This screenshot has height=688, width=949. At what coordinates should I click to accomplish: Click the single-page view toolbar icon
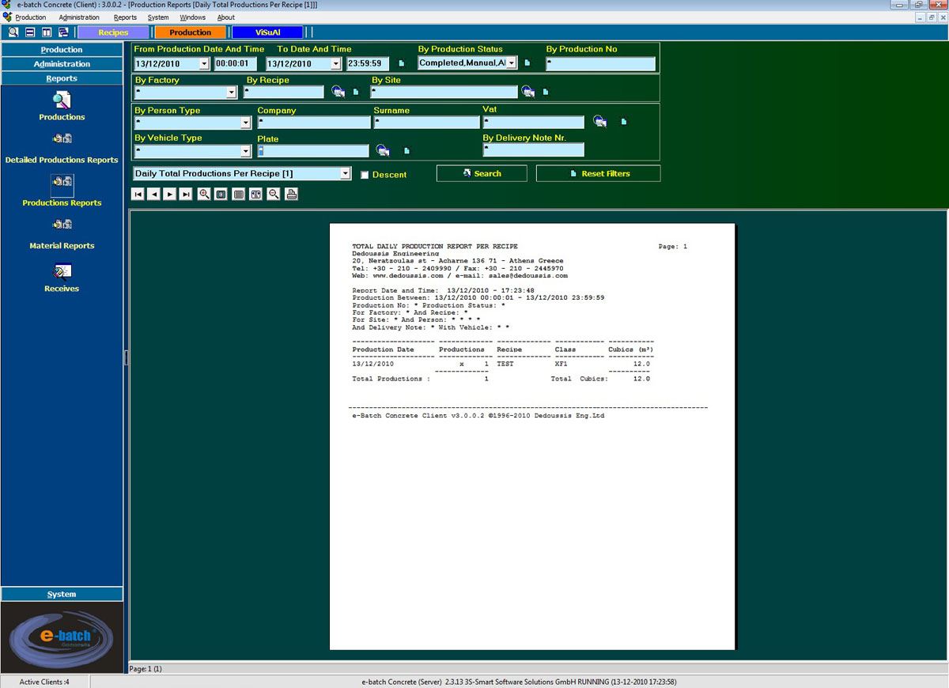click(221, 194)
